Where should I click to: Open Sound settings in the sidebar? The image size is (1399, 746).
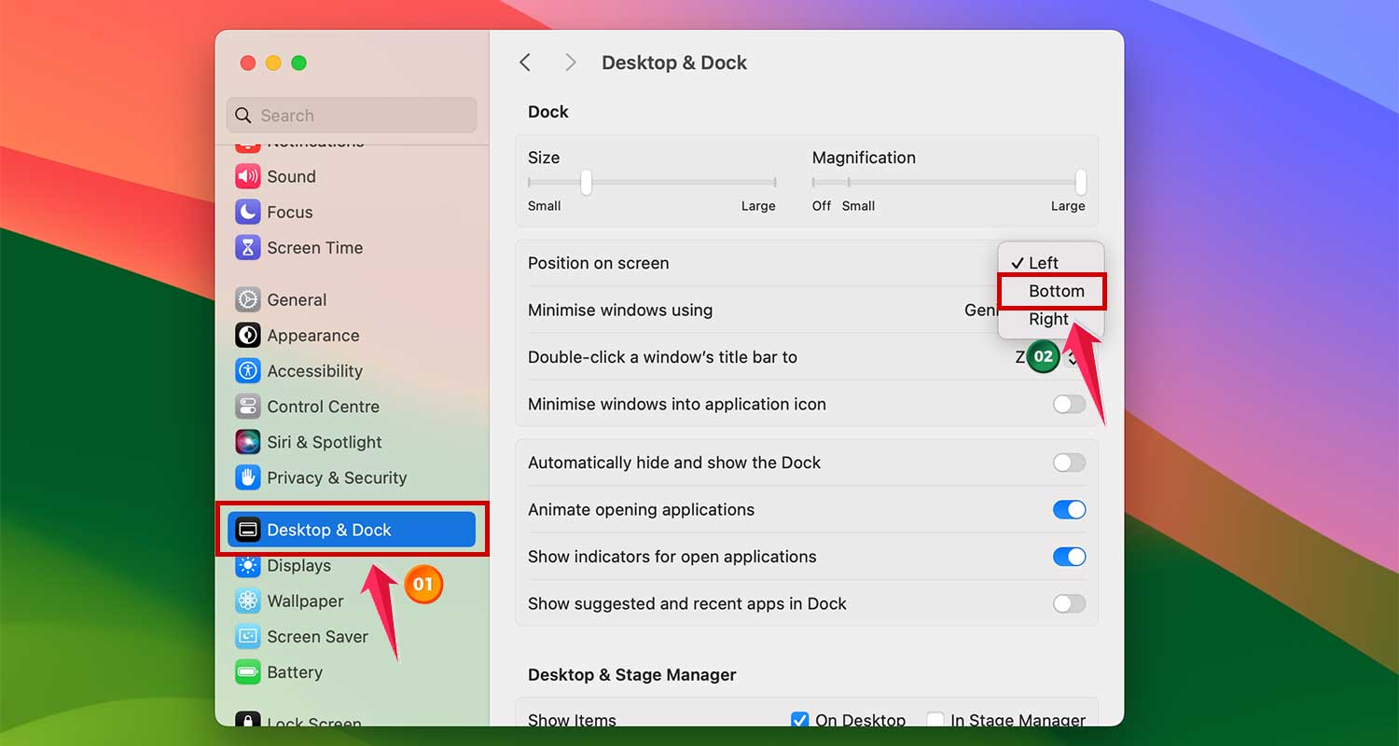290,176
